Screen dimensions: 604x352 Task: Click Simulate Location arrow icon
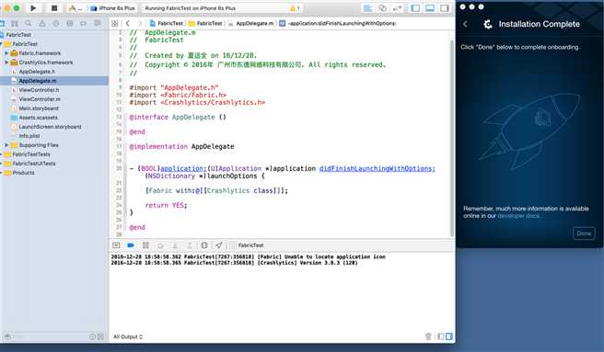click(x=219, y=245)
